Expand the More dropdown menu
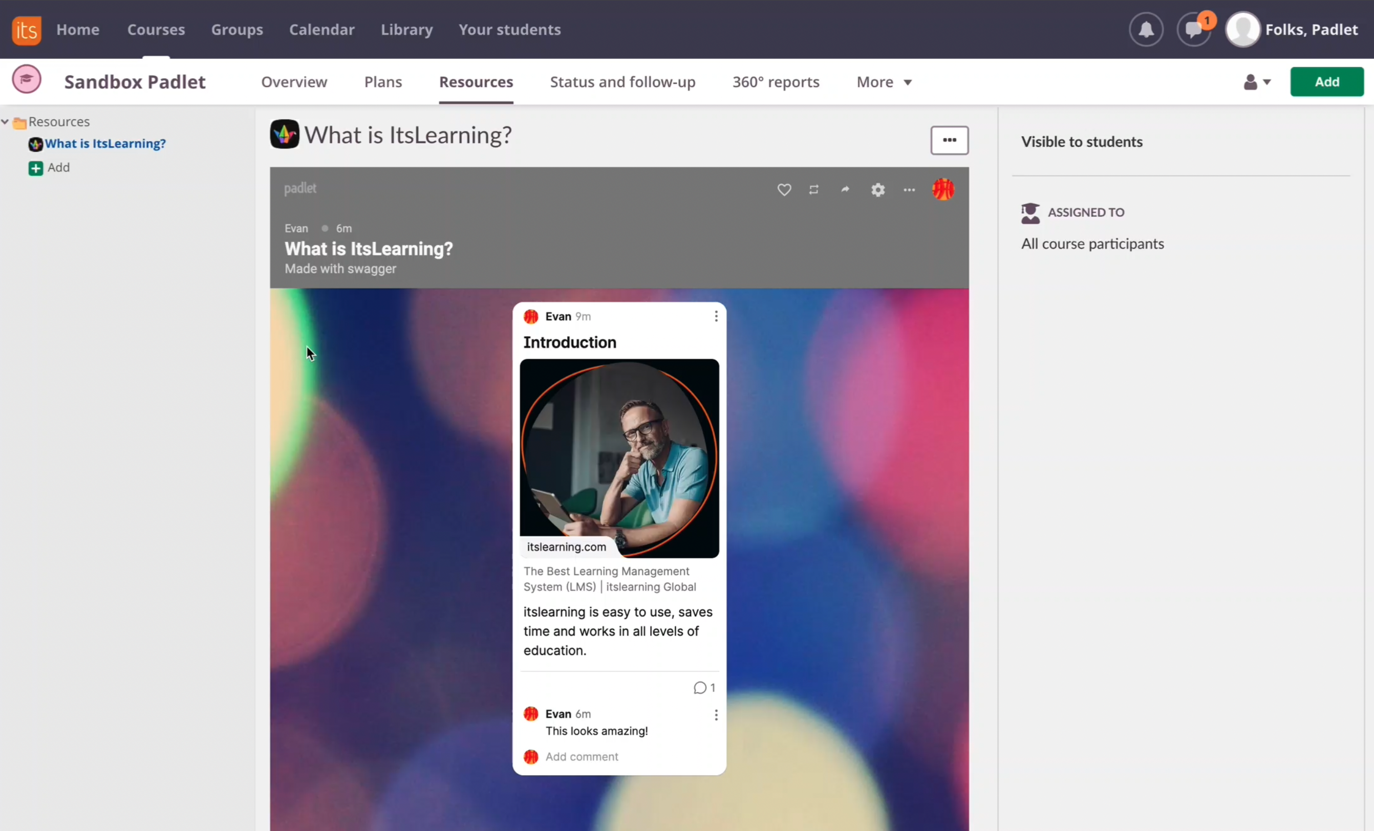This screenshot has width=1374, height=831. click(884, 82)
